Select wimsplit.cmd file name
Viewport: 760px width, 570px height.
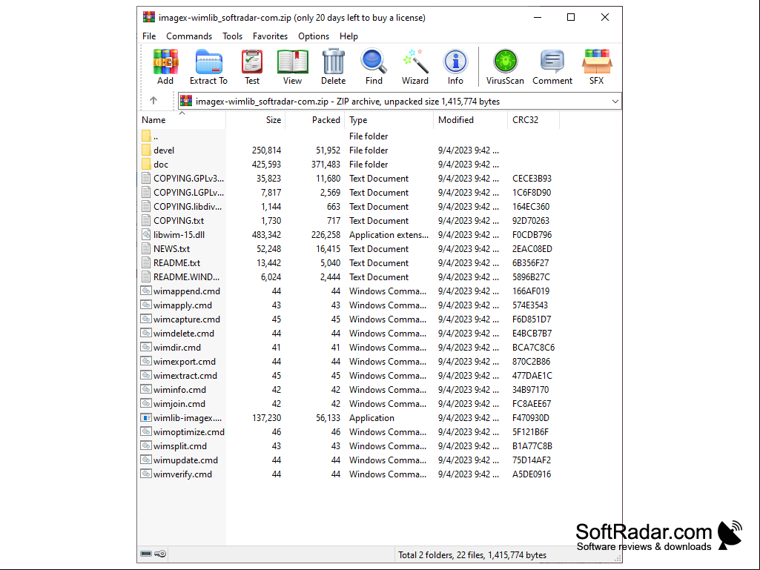click(180, 445)
